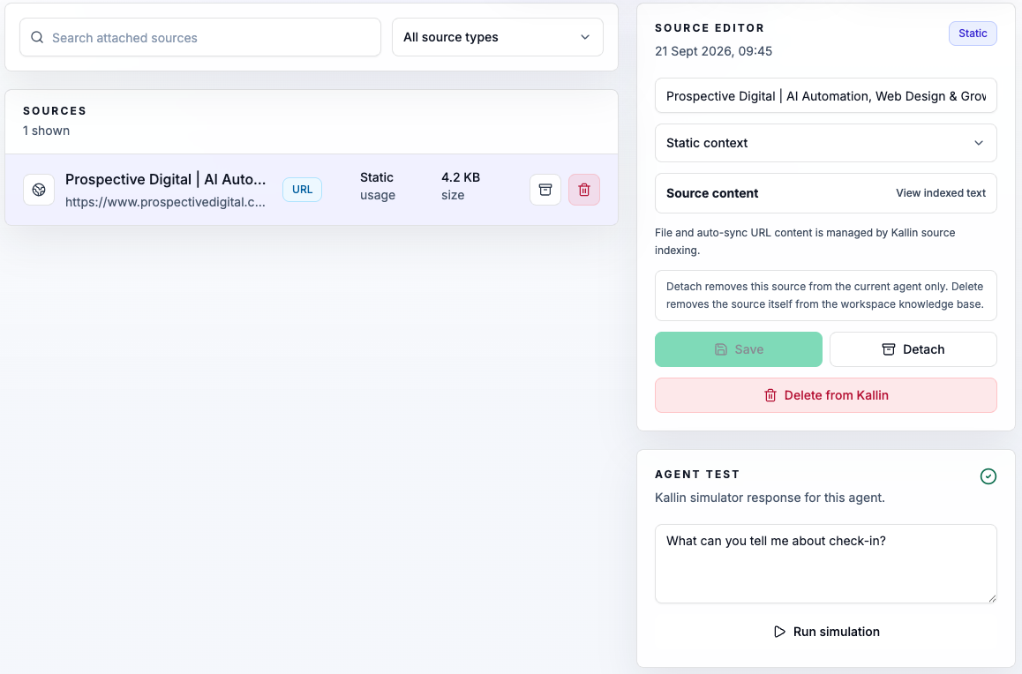Click Delete from Kallin button
The height and width of the screenshot is (674, 1022).
click(x=826, y=395)
